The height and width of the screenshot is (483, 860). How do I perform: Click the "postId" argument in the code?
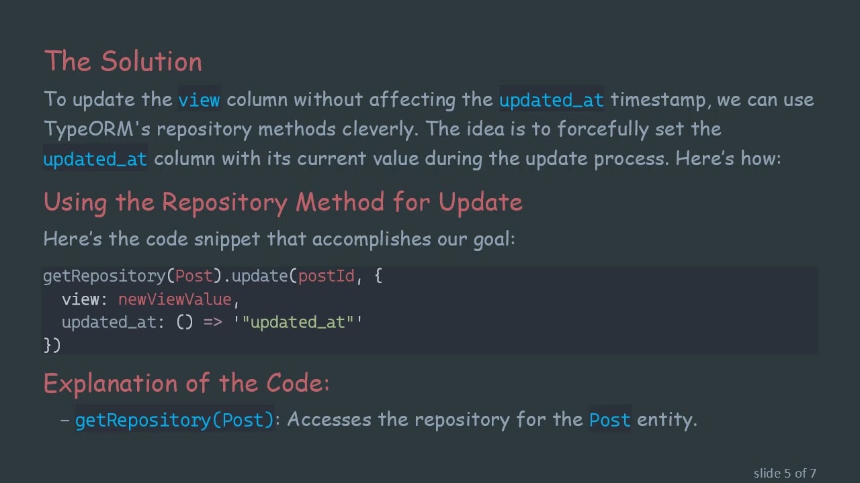click(326, 276)
